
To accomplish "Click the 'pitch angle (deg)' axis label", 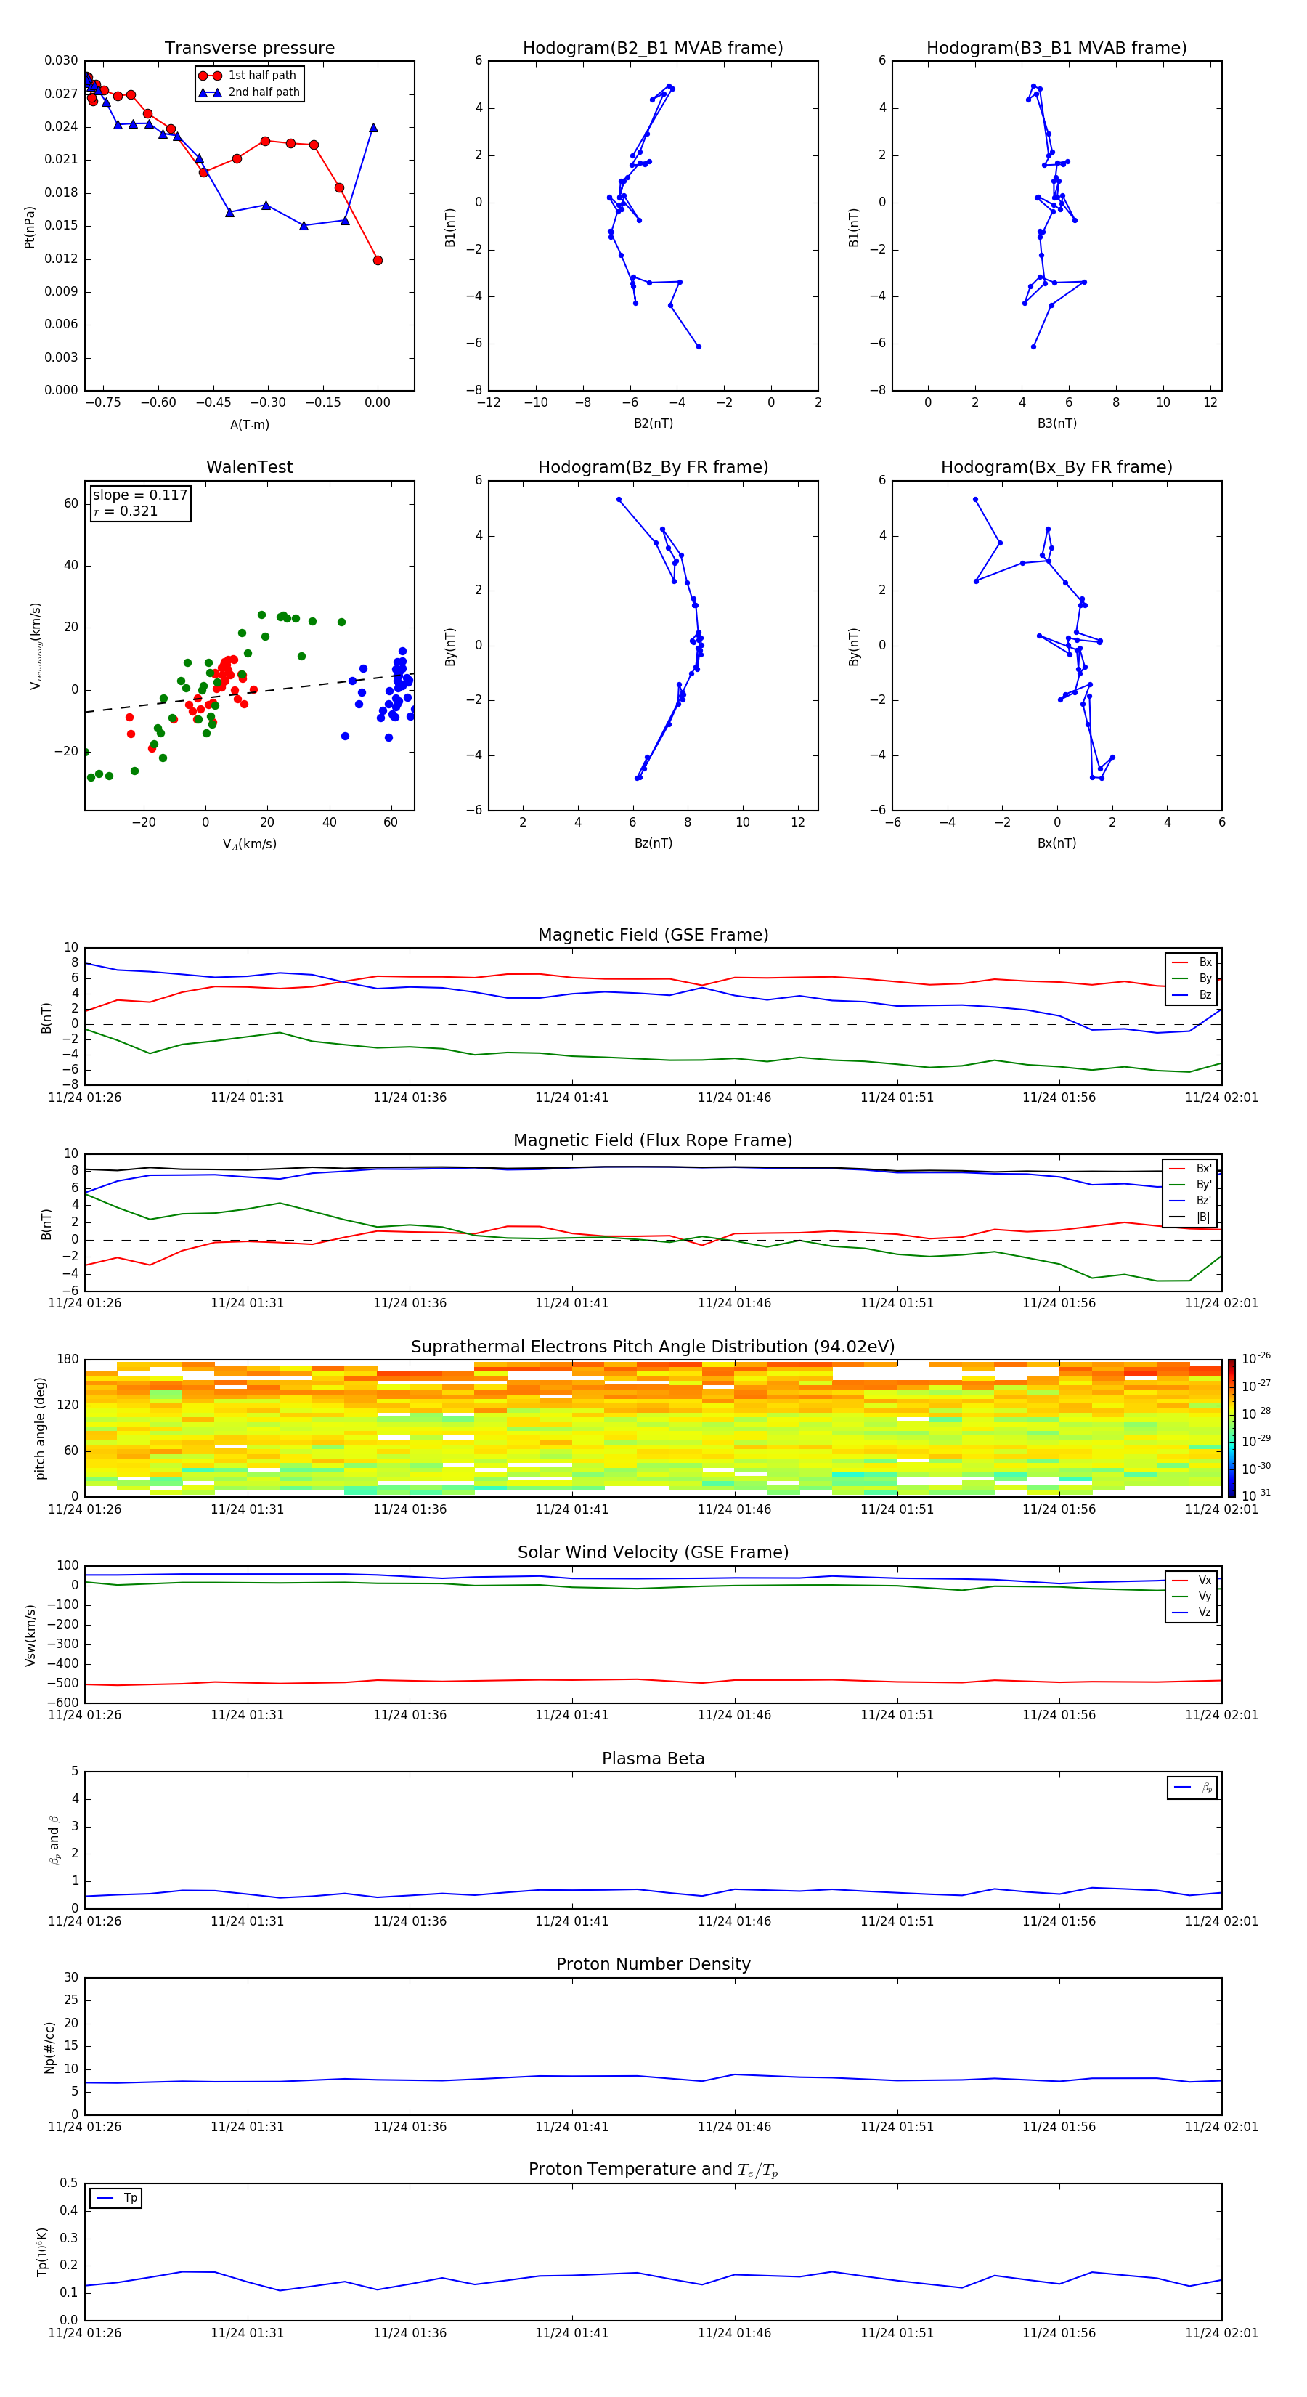I will click(40, 1428).
